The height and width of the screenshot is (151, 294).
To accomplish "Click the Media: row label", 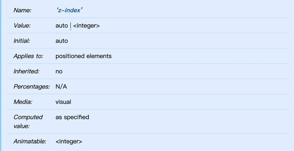I will [22, 102].
